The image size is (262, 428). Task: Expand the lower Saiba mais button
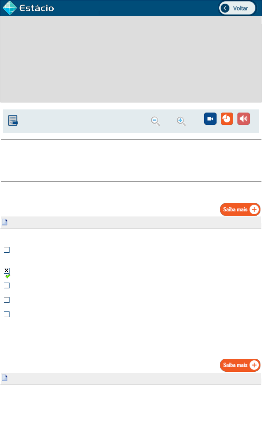point(240,365)
